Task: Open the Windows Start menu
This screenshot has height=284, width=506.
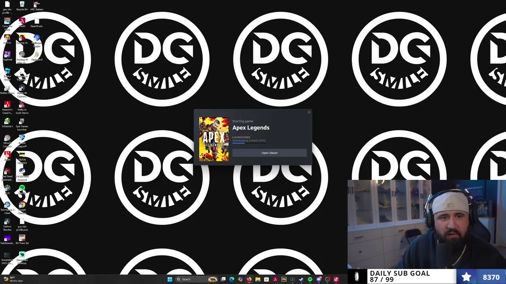Action: tap(170, 279)
